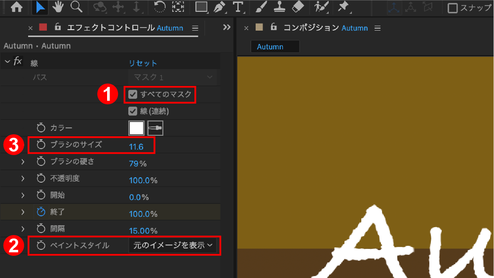This screenshot has height=278, width=494.
Task: Select the Autumn composition tab
Action: click(275, 46)
